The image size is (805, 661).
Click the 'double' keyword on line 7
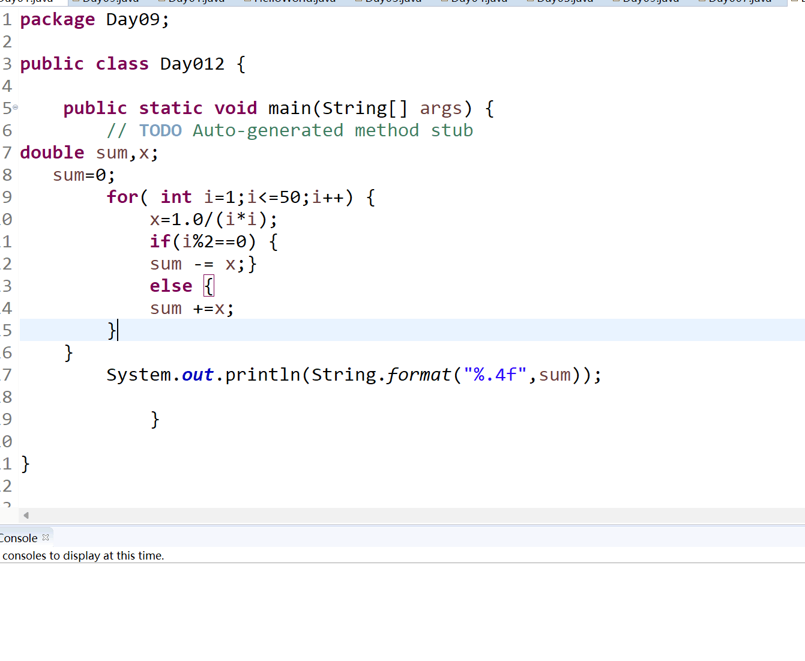(52, 153)
